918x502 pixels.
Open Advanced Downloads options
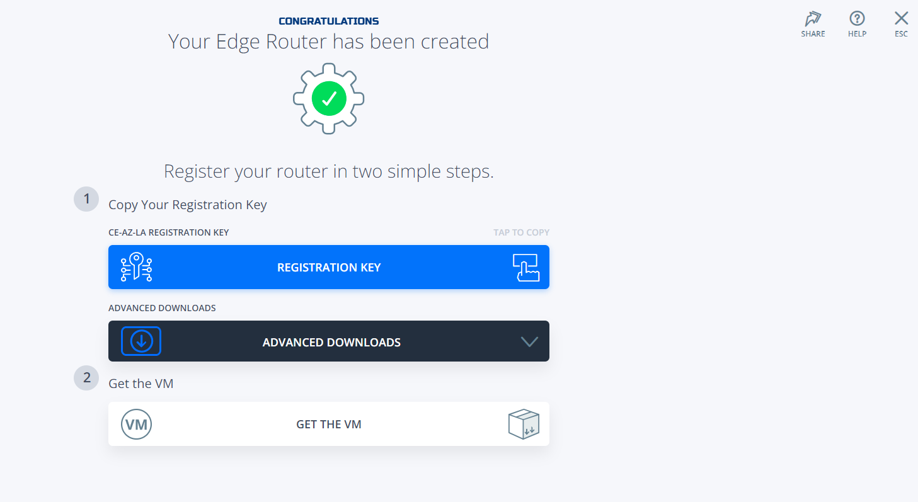[x=328, y=341]
